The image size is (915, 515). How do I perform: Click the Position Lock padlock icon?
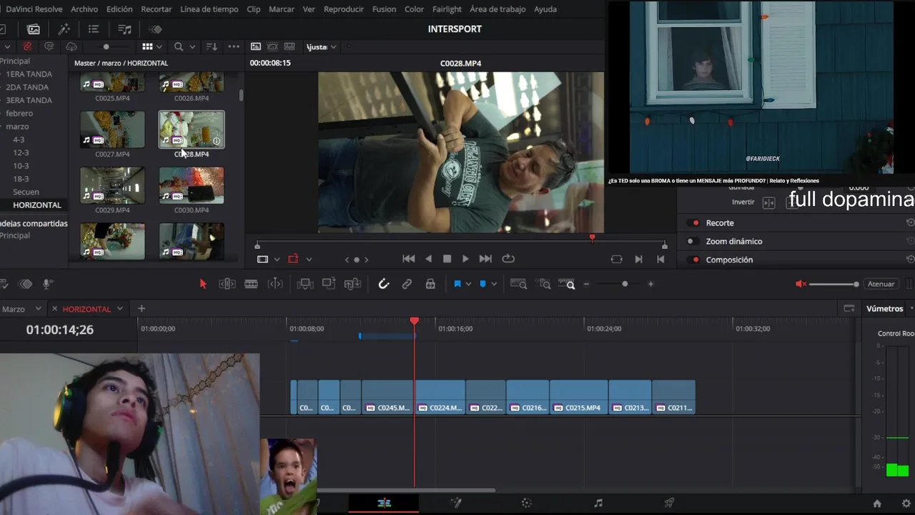(x=430, y=284)
